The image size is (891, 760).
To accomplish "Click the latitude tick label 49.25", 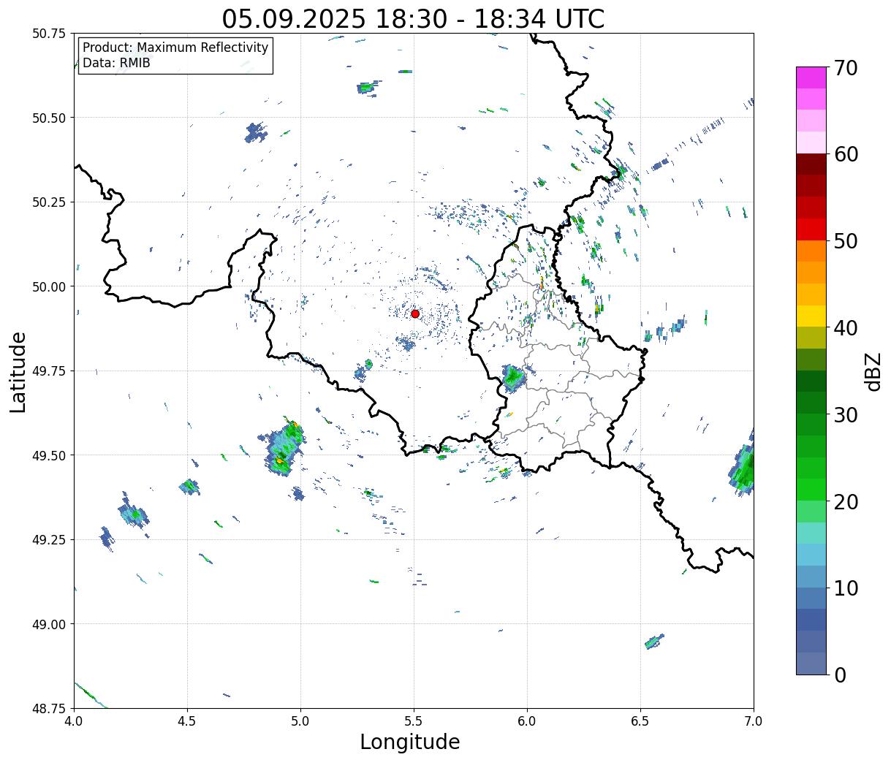I will coord(48,540).
